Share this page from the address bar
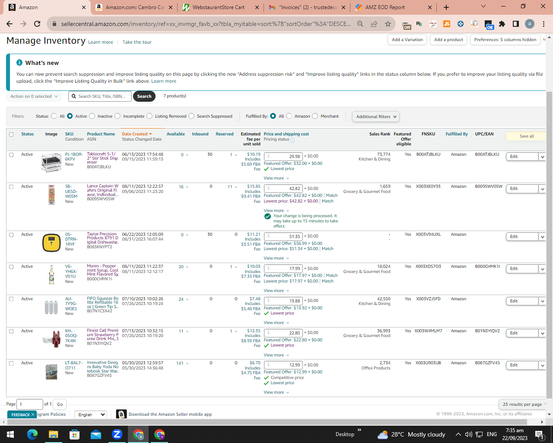Image resolution: width=553 pixels, height=443 pixels. coord(374,24)
